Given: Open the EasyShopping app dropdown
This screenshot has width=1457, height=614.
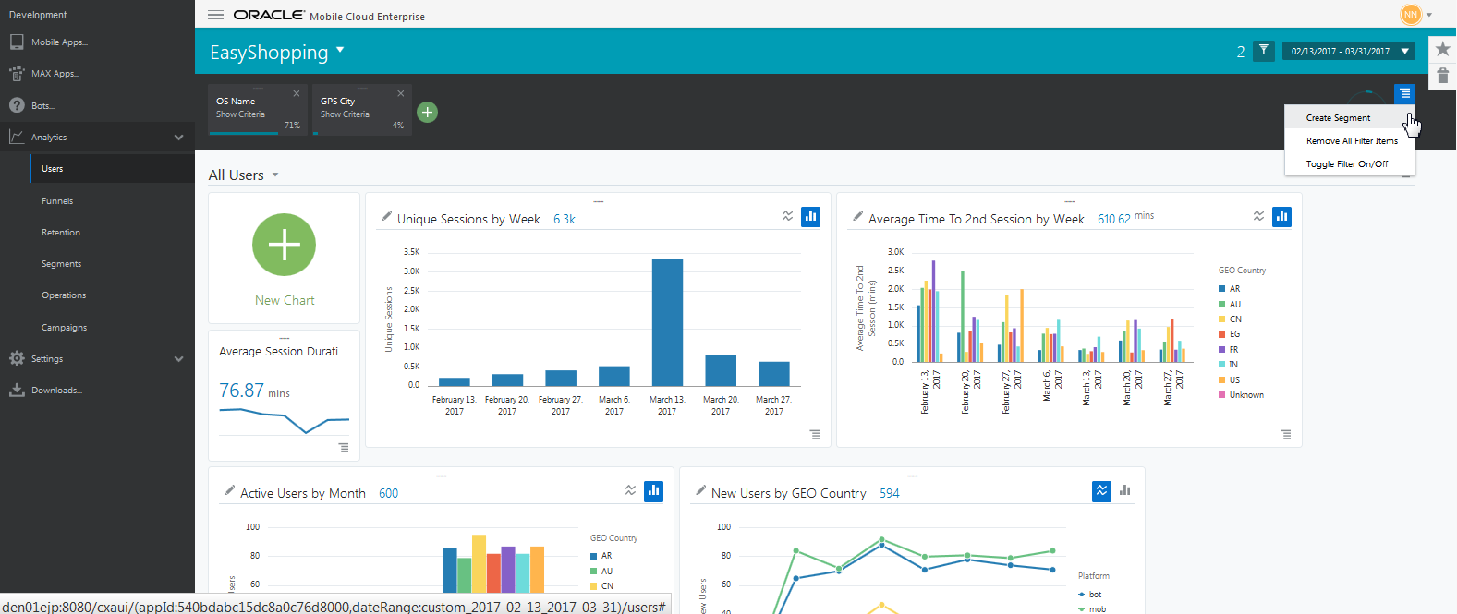Looking at the screenshot, I should click(340, 50).
